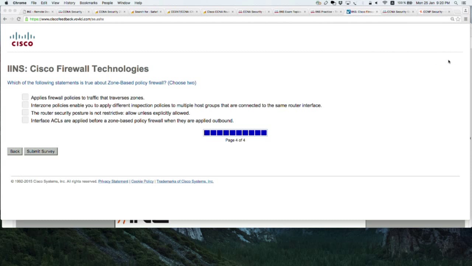The height and width of the screenshot is (266, 472).
Task: Switch to 'Search for : Safari' tab
Action: 146,12
